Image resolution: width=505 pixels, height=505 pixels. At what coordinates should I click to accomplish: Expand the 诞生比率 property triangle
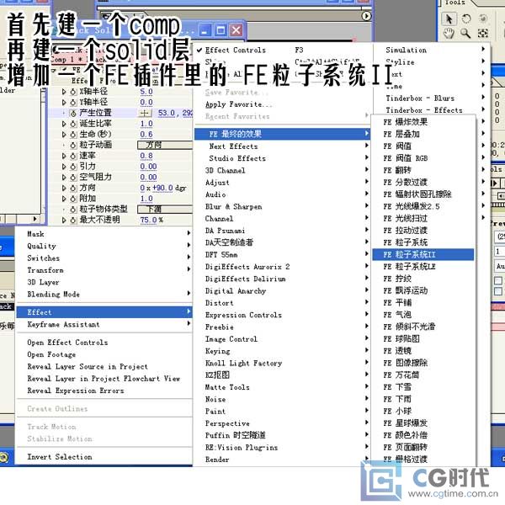point(64,124)
